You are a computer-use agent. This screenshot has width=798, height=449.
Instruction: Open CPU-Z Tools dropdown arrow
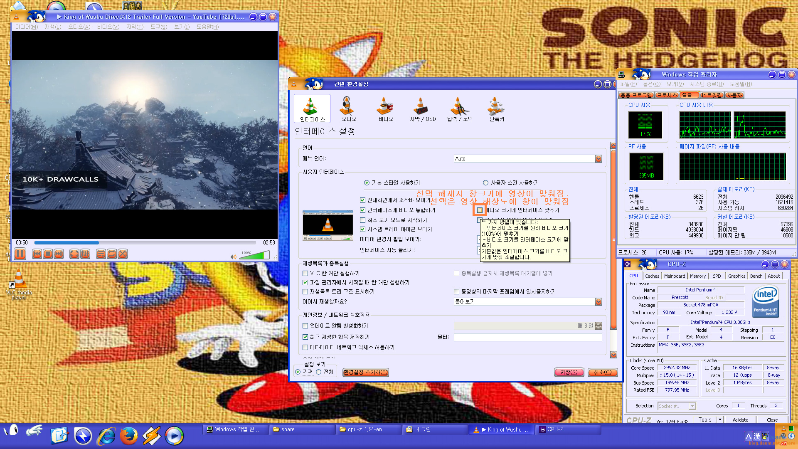pos(720,419)
